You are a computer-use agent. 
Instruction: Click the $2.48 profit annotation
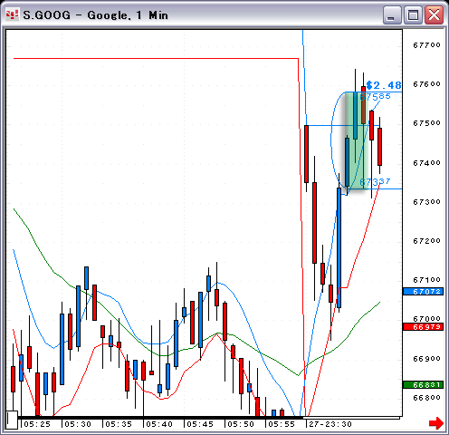coord(384,85)
